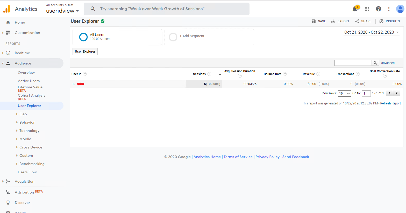Focus the top Analytics search bar
The height and width of the screenshot is (213, 406).
tap(167, 9)
